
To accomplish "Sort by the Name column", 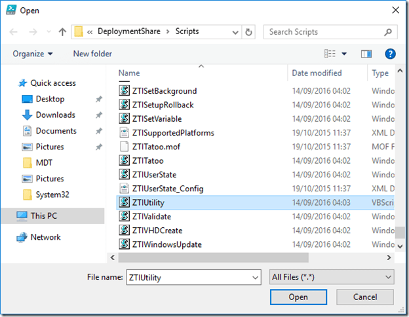I will coord(129,73).
